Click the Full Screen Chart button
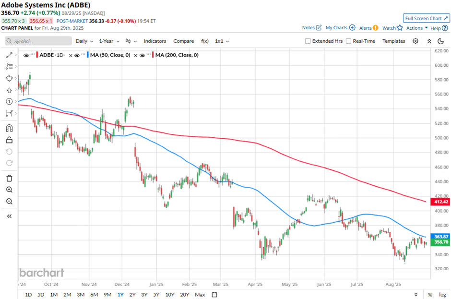Viewport: 451px width, 299px height. click(426, 18)
